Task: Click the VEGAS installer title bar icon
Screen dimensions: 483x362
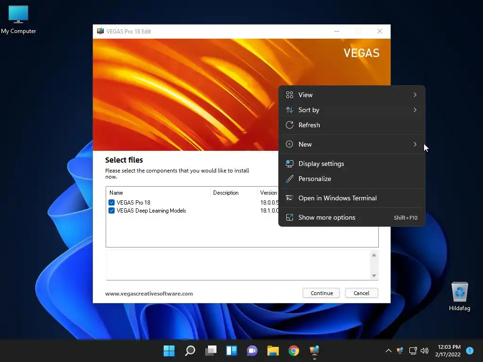Action: [x=100, y=31]
